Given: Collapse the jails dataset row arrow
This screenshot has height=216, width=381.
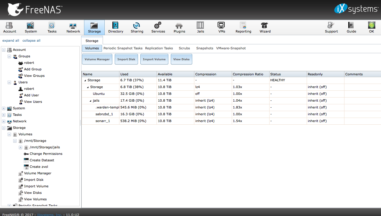Looking at the screenshot, I should (x=91, y=101).
